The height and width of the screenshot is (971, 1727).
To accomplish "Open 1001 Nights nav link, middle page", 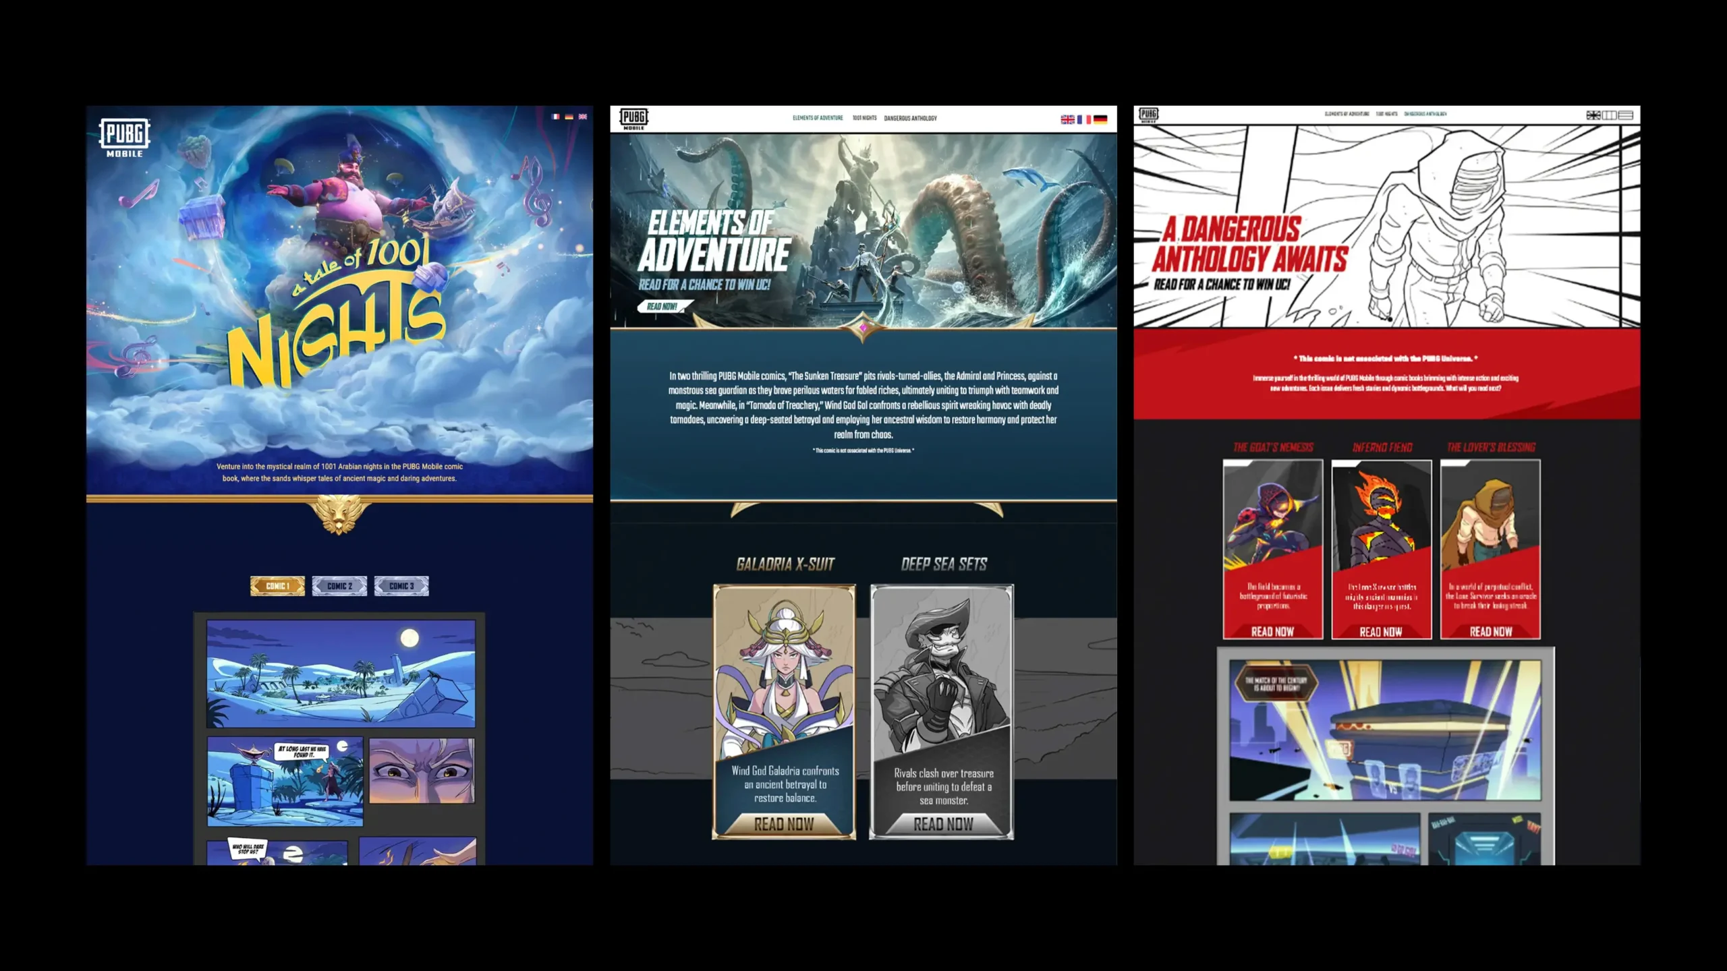I will click(864, 118).
